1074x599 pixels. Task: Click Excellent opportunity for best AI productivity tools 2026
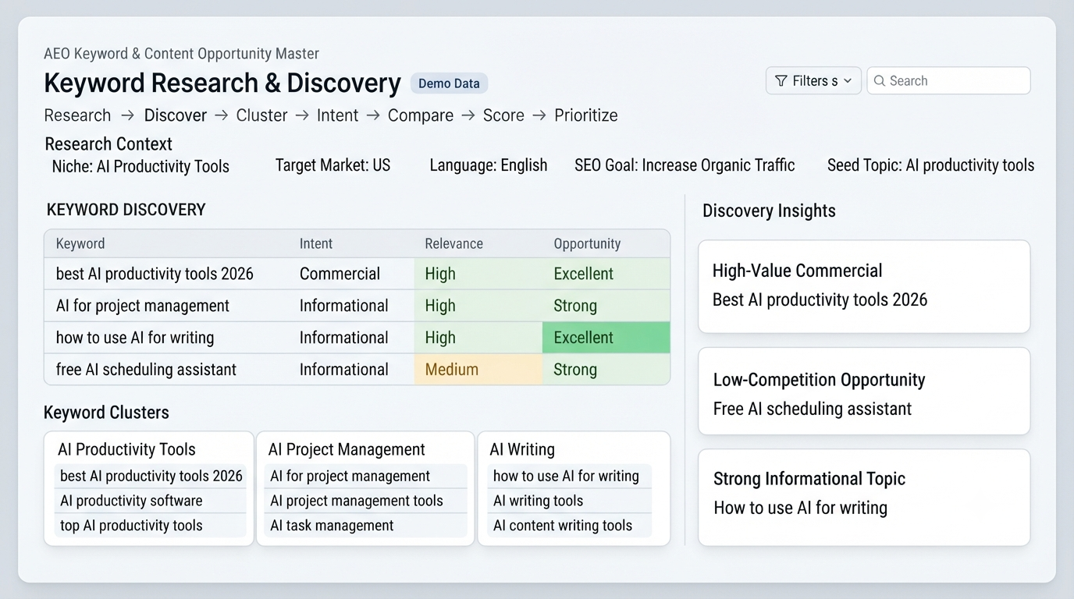point(606,274)
